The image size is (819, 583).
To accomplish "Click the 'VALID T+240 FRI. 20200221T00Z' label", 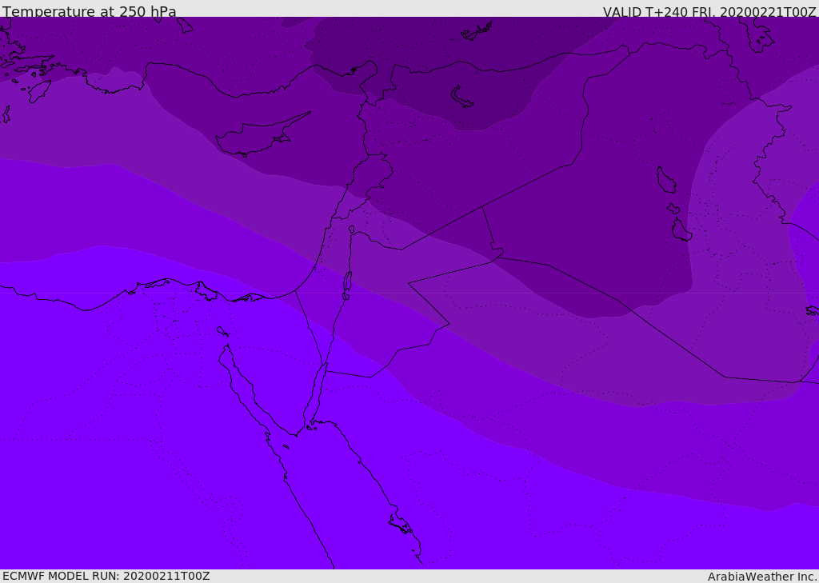I will (709, 11).
